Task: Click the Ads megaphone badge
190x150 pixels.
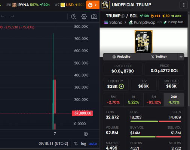Action: [176, 16]
